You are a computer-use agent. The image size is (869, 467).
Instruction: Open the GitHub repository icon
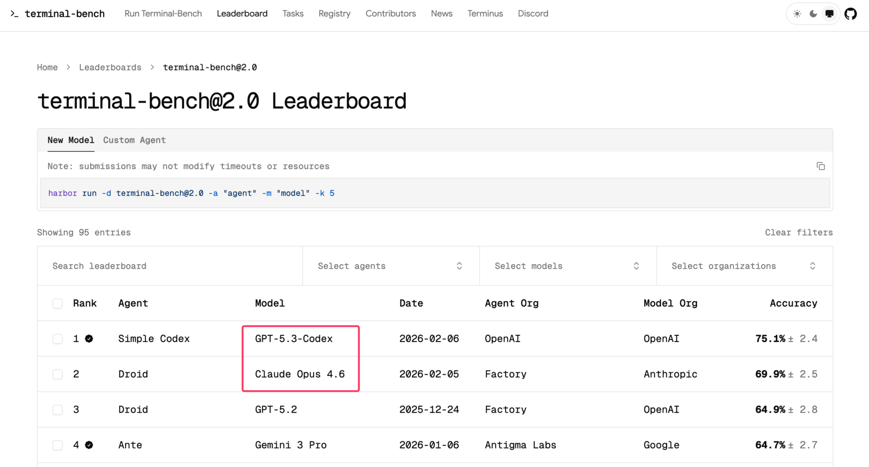(851, 14)
